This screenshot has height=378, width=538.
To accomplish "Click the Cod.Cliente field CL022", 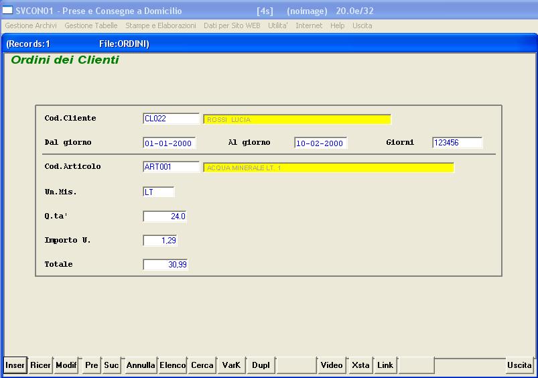I will 171,119.
